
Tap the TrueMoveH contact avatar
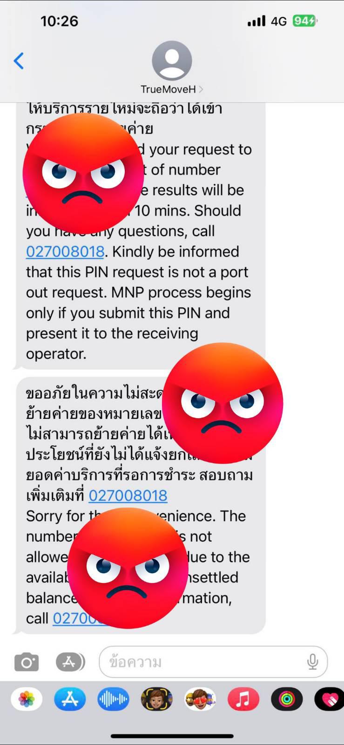(172, 61)
